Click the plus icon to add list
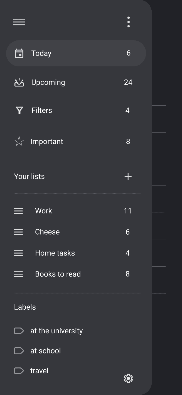Viewport: 182px width, 395px height. pyautogui.click(x=128, y=177)
